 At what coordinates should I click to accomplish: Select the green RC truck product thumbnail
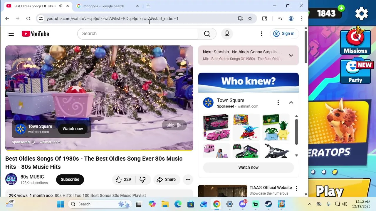point(246,151)
